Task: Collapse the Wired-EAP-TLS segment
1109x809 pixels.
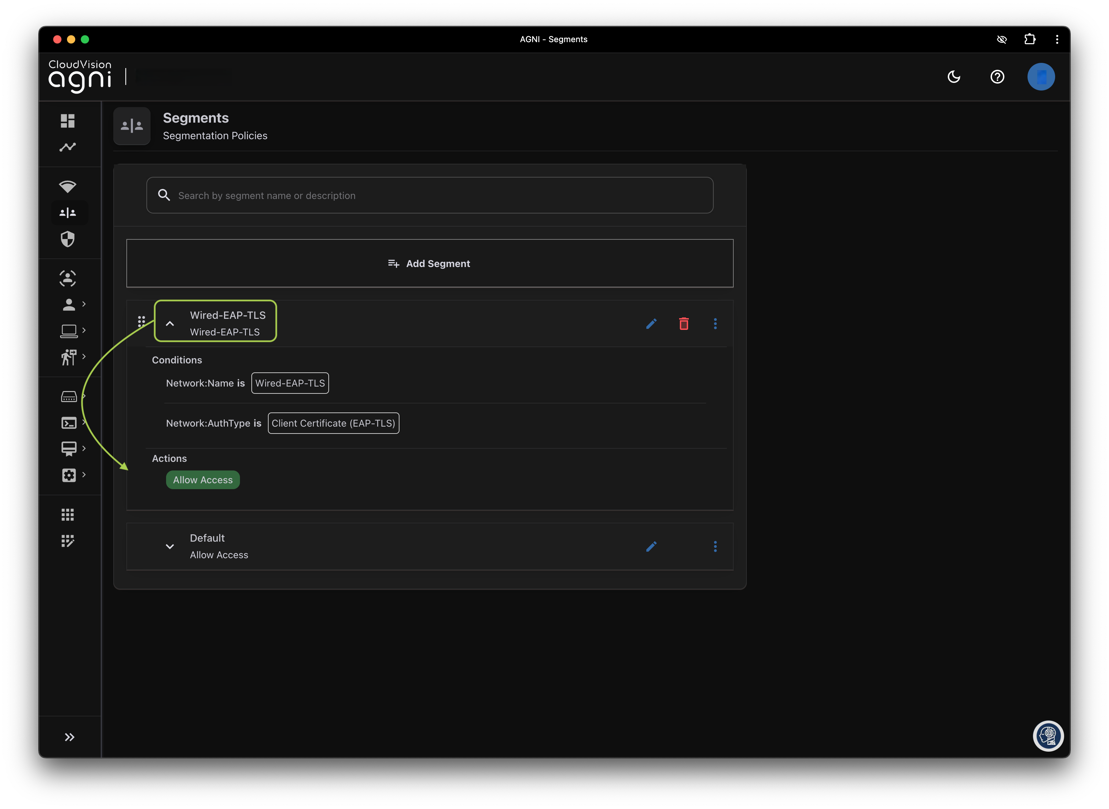Action: coord(170,324)
